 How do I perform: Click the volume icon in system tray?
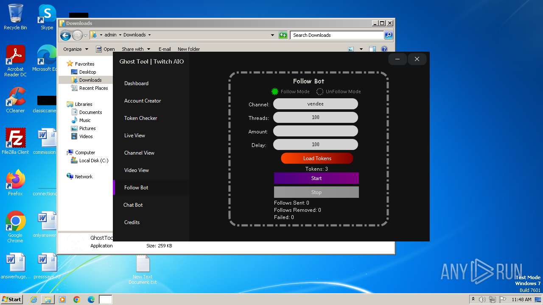482,299
